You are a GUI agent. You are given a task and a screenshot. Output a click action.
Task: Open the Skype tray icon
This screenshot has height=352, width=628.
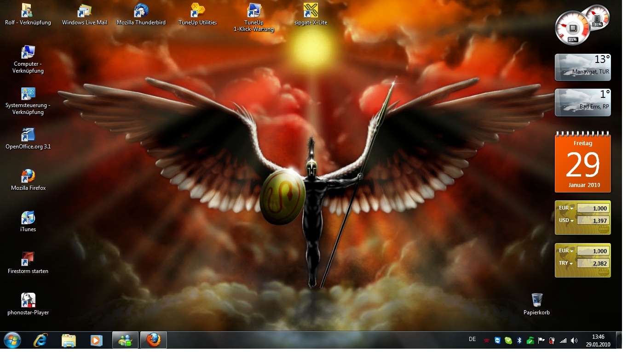click(x=508, y=341)
